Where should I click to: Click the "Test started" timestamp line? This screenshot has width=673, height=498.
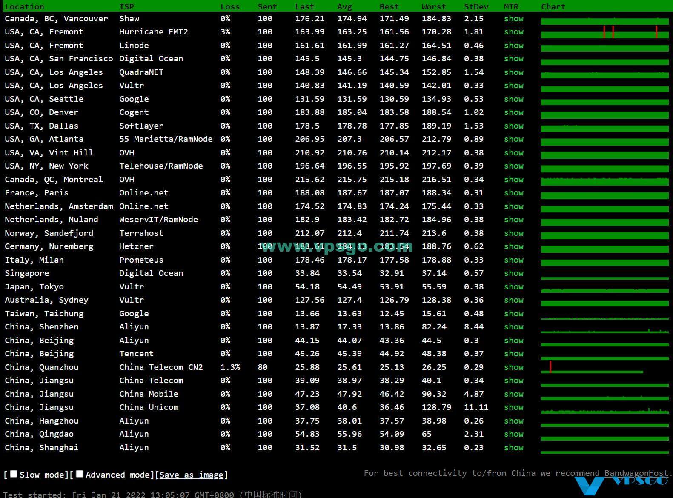tap(153, 494)
